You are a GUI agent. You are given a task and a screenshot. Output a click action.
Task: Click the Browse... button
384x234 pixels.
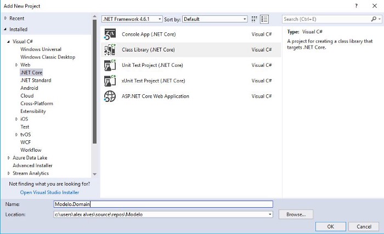pyautogui.click(x=296, y=214)
